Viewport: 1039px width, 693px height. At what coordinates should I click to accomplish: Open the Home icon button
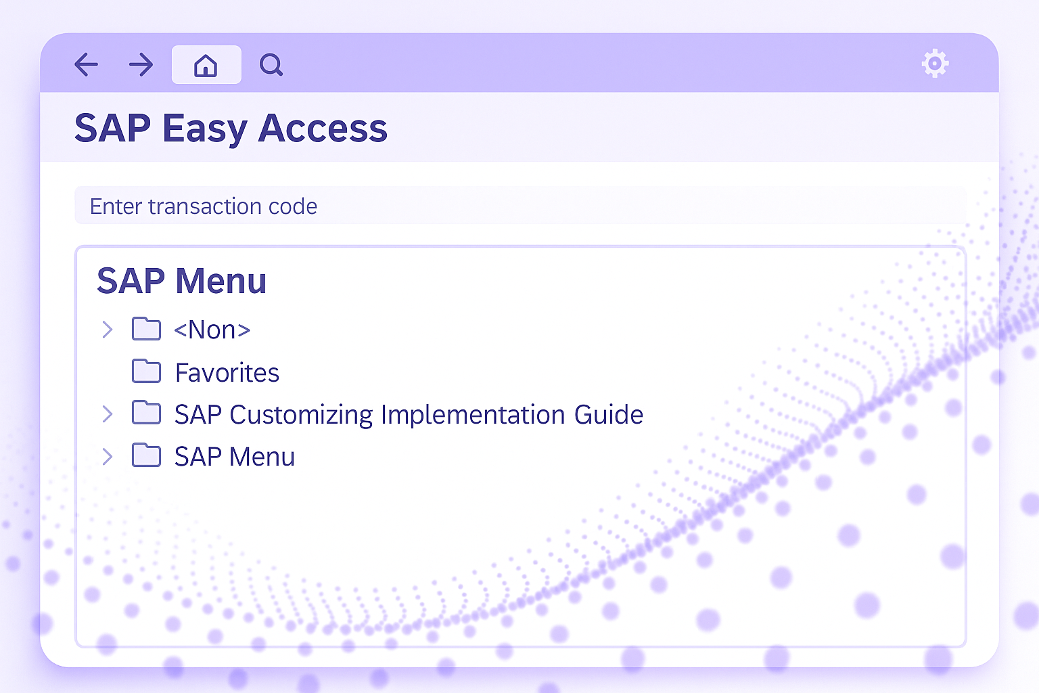(206, 65)
